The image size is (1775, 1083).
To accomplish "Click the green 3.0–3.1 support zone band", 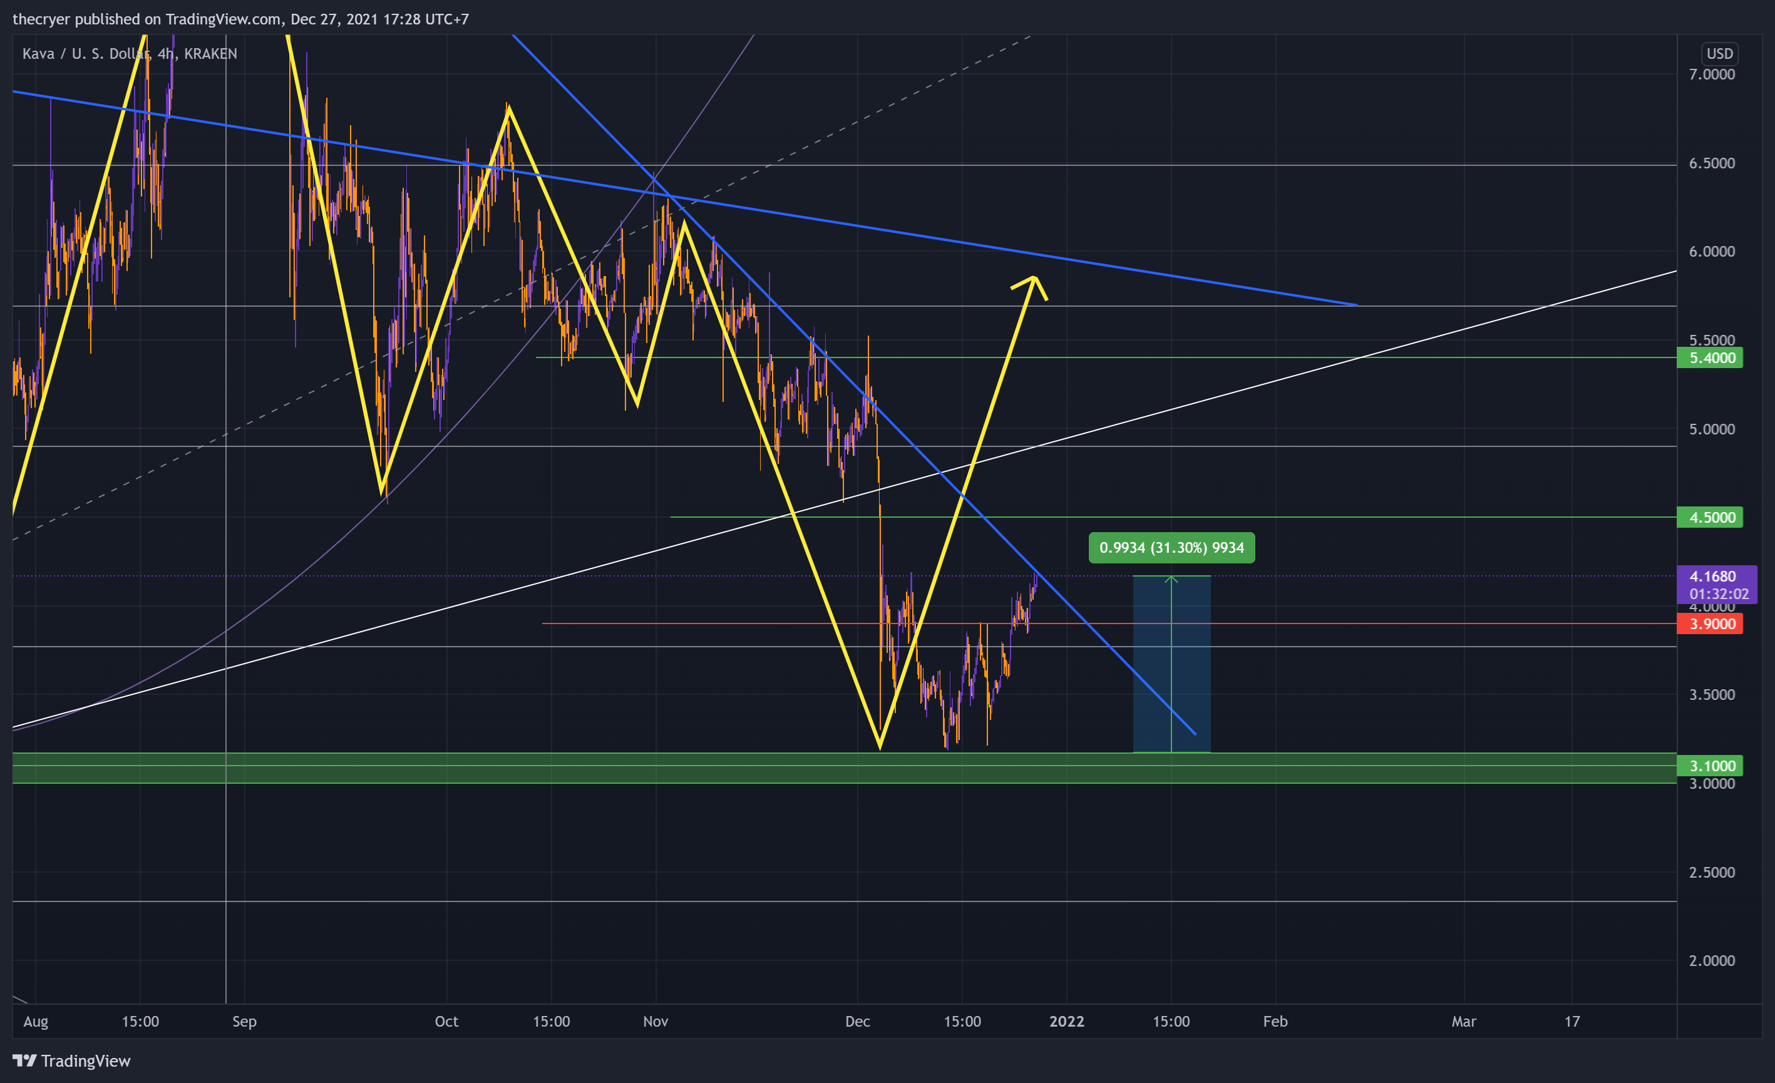I will [x=844, y=767].
